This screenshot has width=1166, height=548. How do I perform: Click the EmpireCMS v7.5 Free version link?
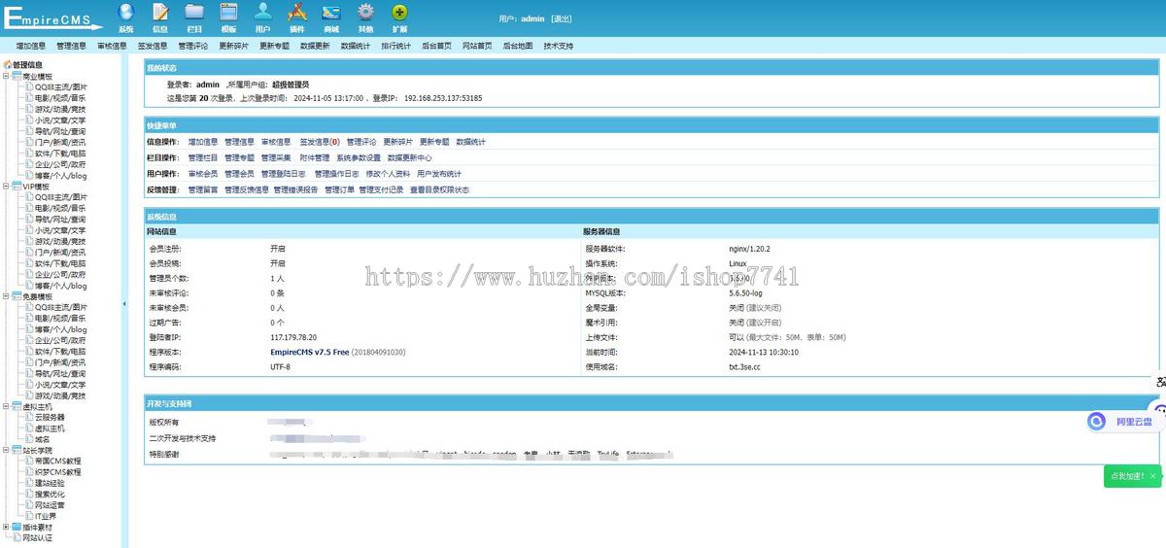click(309, 352)
